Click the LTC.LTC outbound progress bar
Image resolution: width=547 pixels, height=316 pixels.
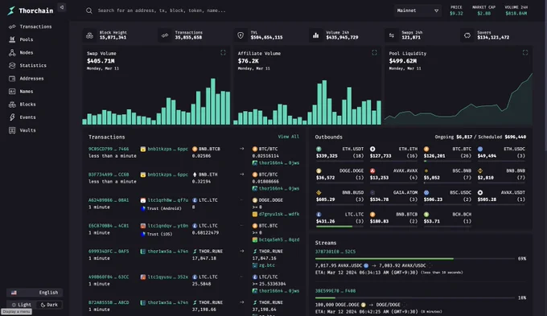click(339, 227)
